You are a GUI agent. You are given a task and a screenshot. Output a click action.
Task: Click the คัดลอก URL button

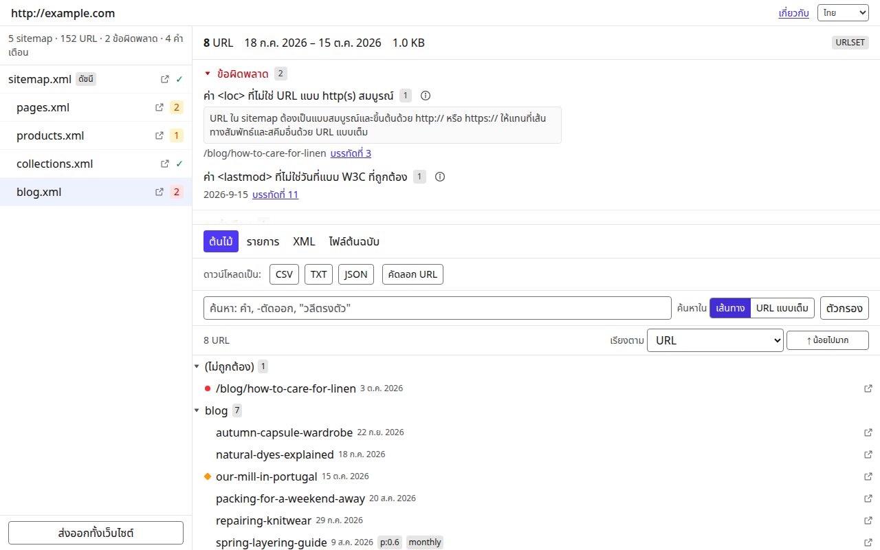pos(412,274)
